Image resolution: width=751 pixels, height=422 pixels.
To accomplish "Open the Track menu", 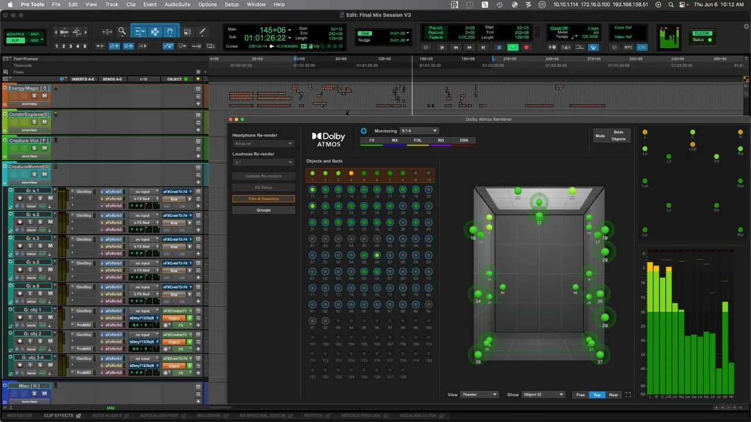I will [111, 4].
